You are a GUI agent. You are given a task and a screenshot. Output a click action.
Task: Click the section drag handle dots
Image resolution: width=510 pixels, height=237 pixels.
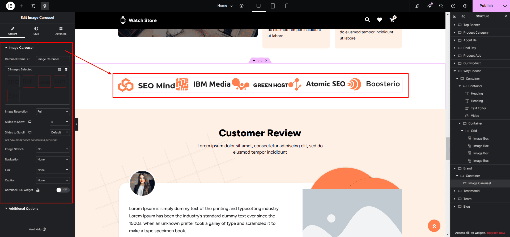(x=260, y=61)
